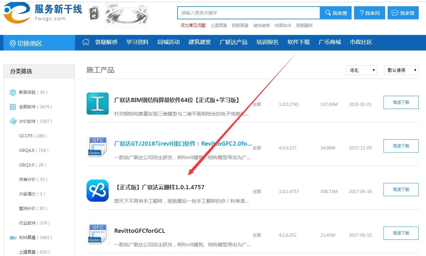Screen dimensions: 426x256
Task: Open RevittoGFCforGCL title link
Action: coord(139,231)
